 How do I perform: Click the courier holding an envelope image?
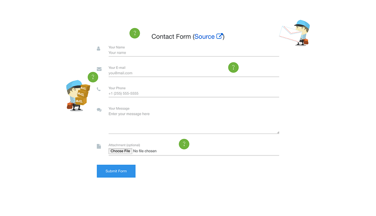294,33
